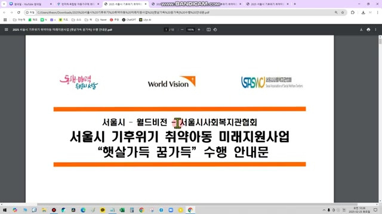The height and width of the screenshot is (214, 382).
Task: Click the address bar file URL
Action: coord(124,12)
